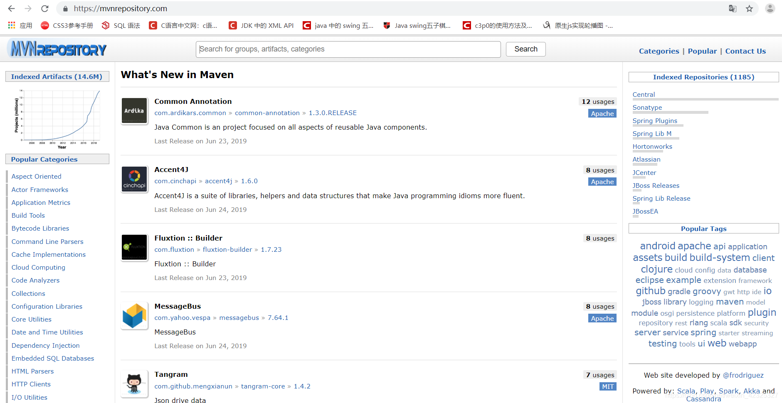Click the Ardika artifact logo
The width and height of the screenshot is (782, 403).
134,111
